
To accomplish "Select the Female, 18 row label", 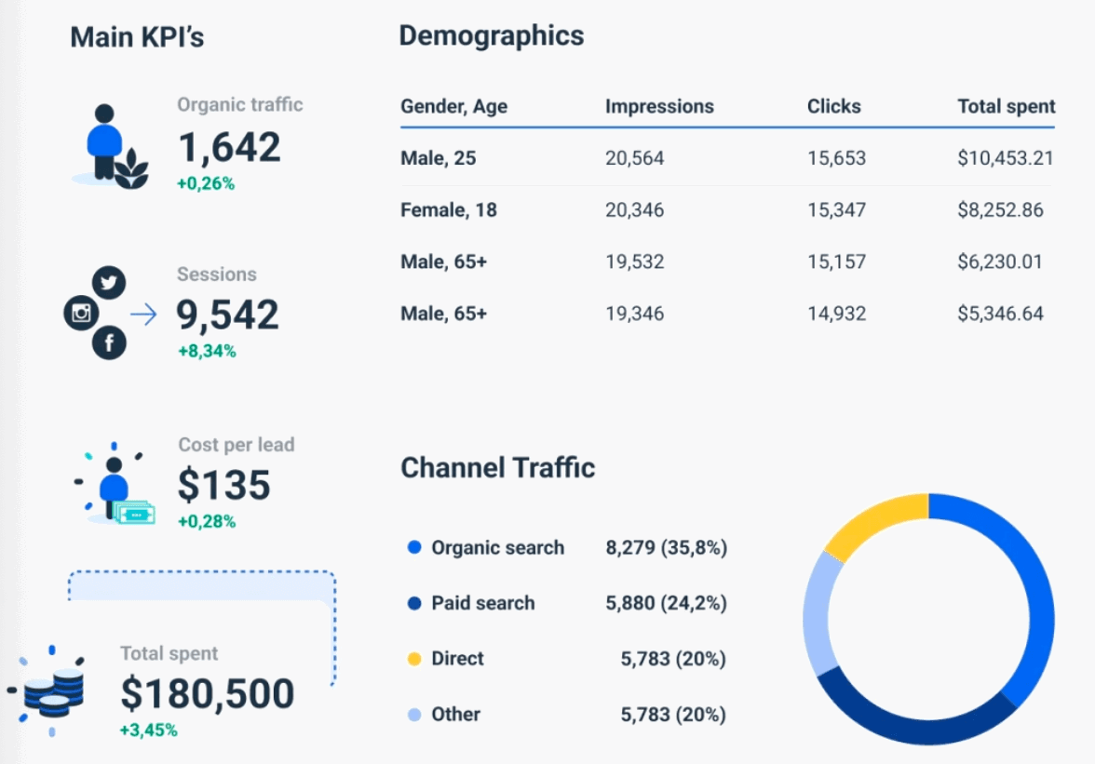I will click(x=449, y=210).
